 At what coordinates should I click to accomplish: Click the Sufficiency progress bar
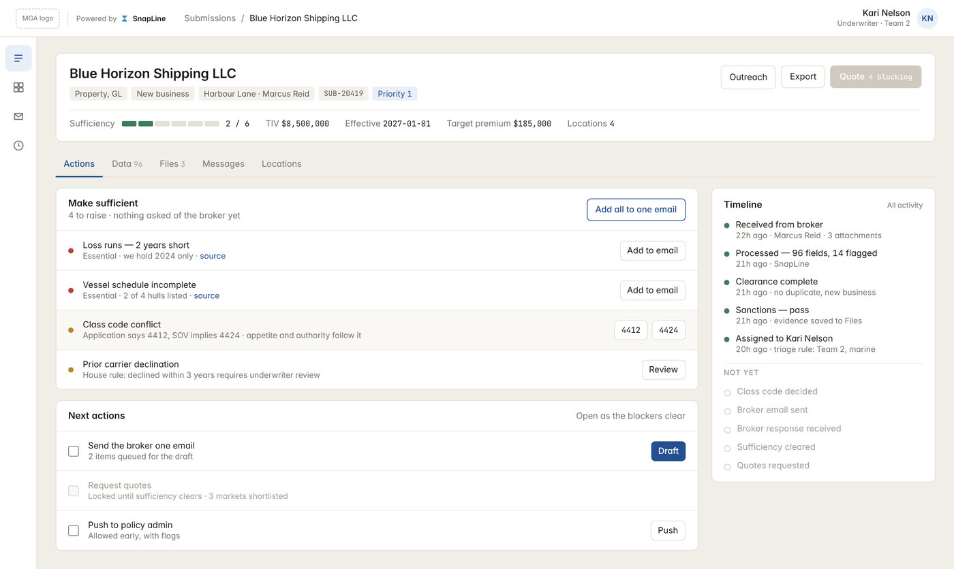click(170, 124)
